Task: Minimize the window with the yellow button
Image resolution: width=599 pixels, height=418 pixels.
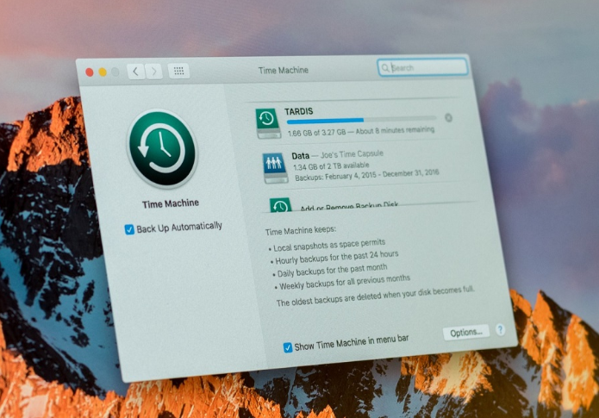Action: click(103, 72)
